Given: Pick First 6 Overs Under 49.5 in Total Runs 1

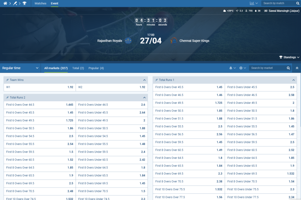Looking at the screenshot, I should 261,103.
